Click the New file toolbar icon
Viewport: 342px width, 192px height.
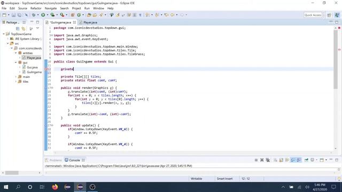tap(4, 15)
